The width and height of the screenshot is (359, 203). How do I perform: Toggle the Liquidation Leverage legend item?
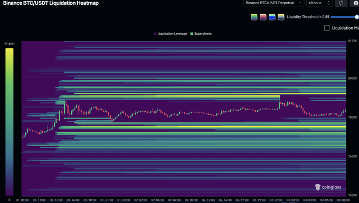[170, 34]
